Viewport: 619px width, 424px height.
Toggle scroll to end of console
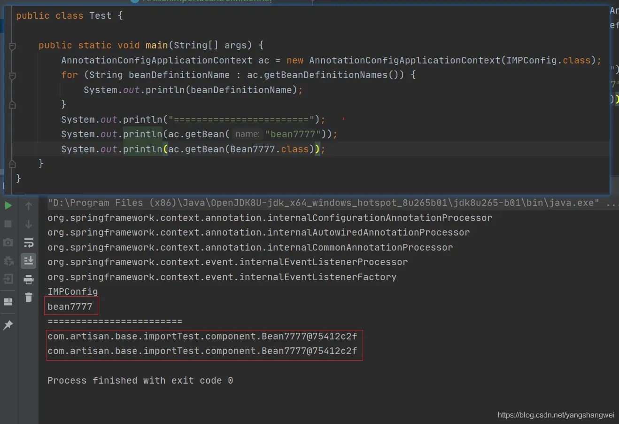[x=29, y=260]
